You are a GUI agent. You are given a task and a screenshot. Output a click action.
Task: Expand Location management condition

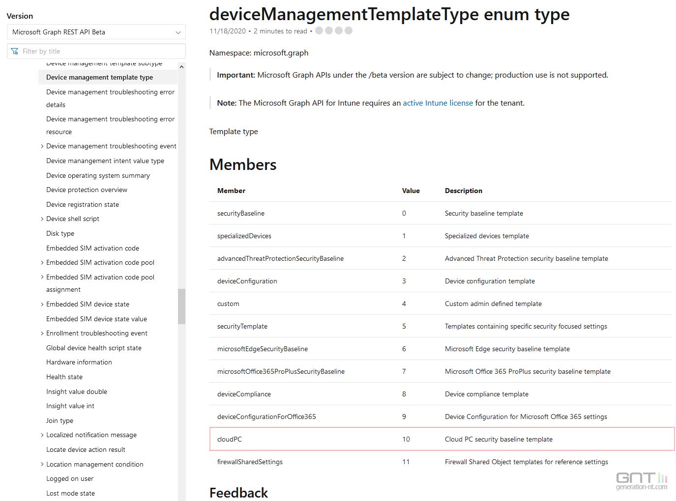coord(42,464)
